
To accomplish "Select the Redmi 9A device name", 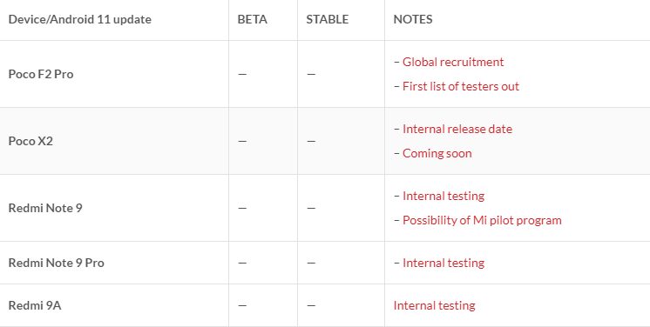I will point(34,306).
